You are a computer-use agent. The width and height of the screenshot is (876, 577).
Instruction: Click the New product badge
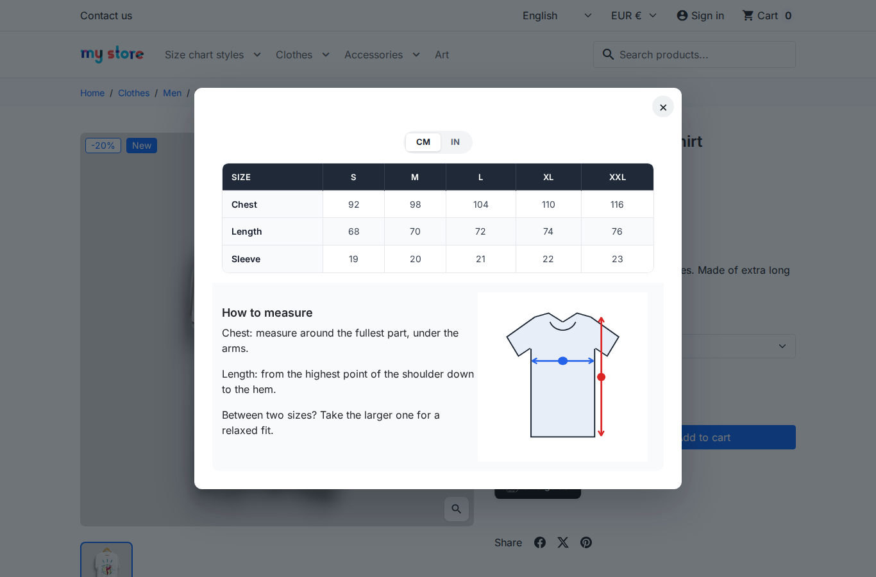pyautogui.click(x=142, y=146)
